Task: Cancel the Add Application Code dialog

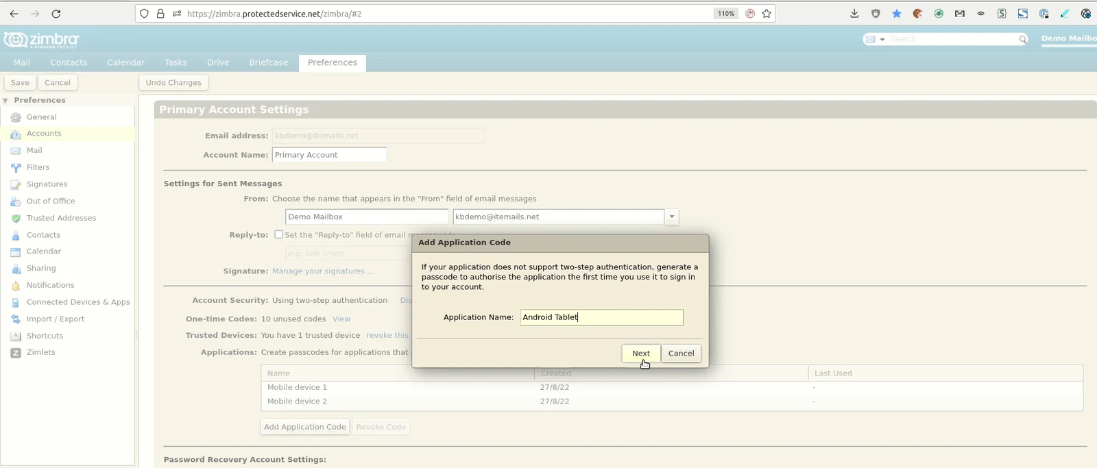Action: click(681, 353)
